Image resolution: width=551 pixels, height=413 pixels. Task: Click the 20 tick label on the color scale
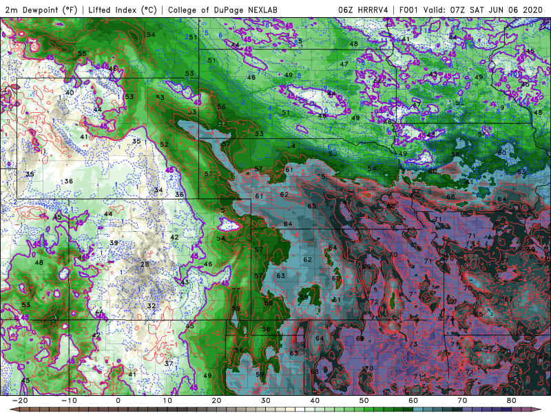[216, 401]
